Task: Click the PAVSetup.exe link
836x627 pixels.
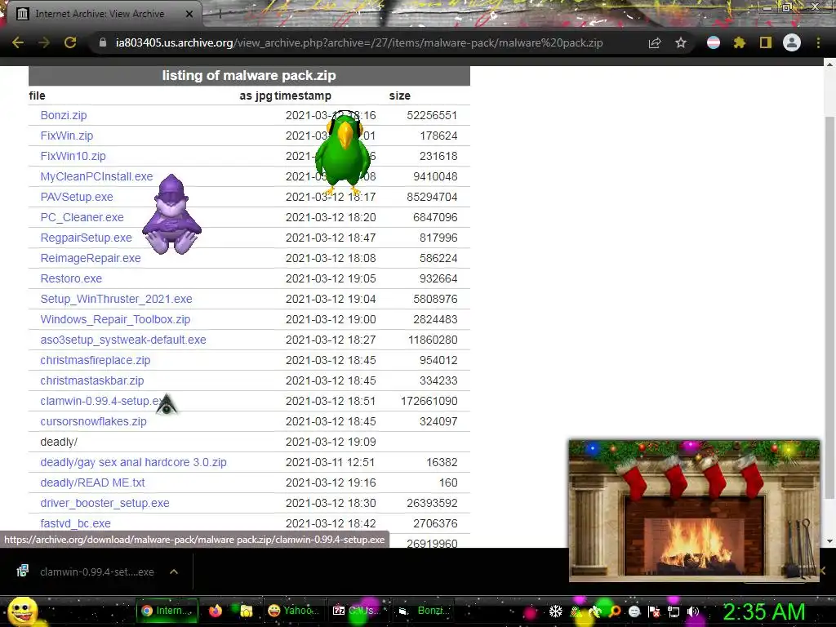Action: pos(77,197)
